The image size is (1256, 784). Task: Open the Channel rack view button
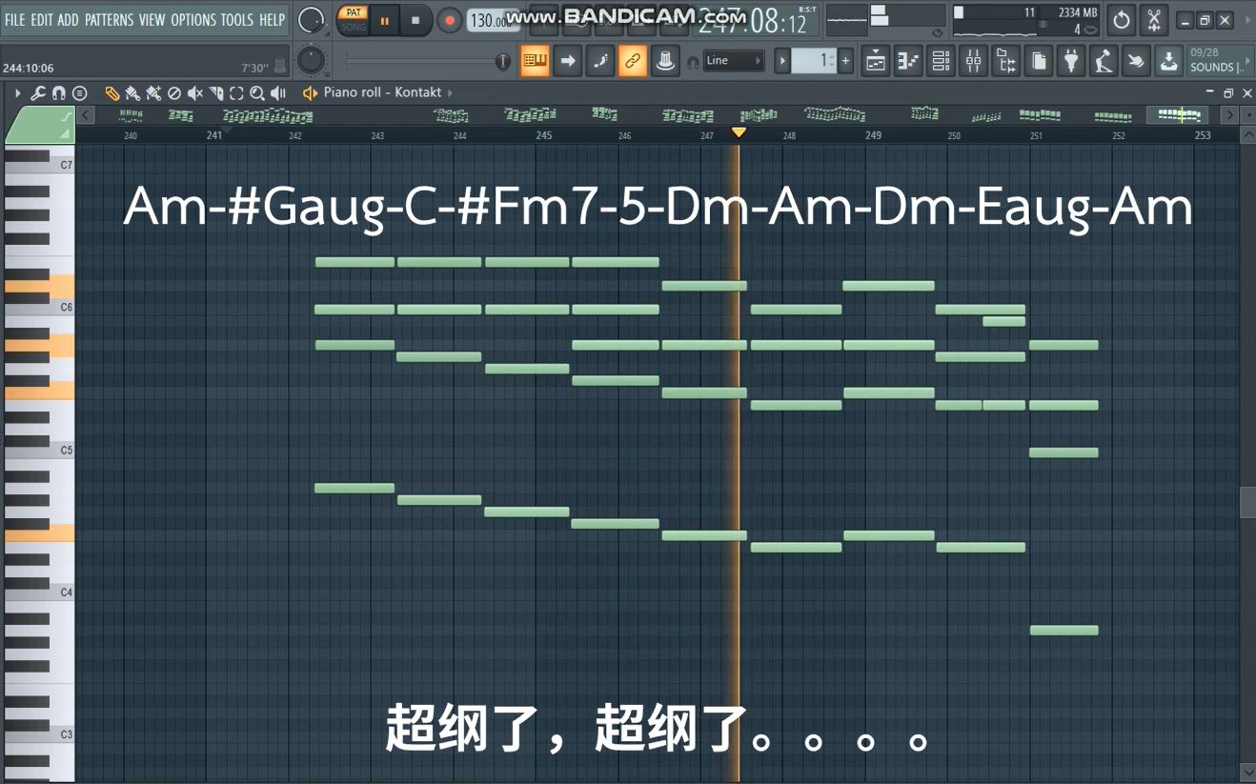click(x=942, y=62)
